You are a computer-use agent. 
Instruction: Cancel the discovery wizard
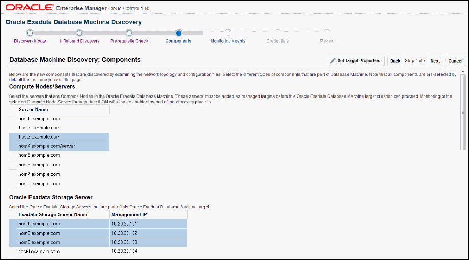(x=455, y=61)
